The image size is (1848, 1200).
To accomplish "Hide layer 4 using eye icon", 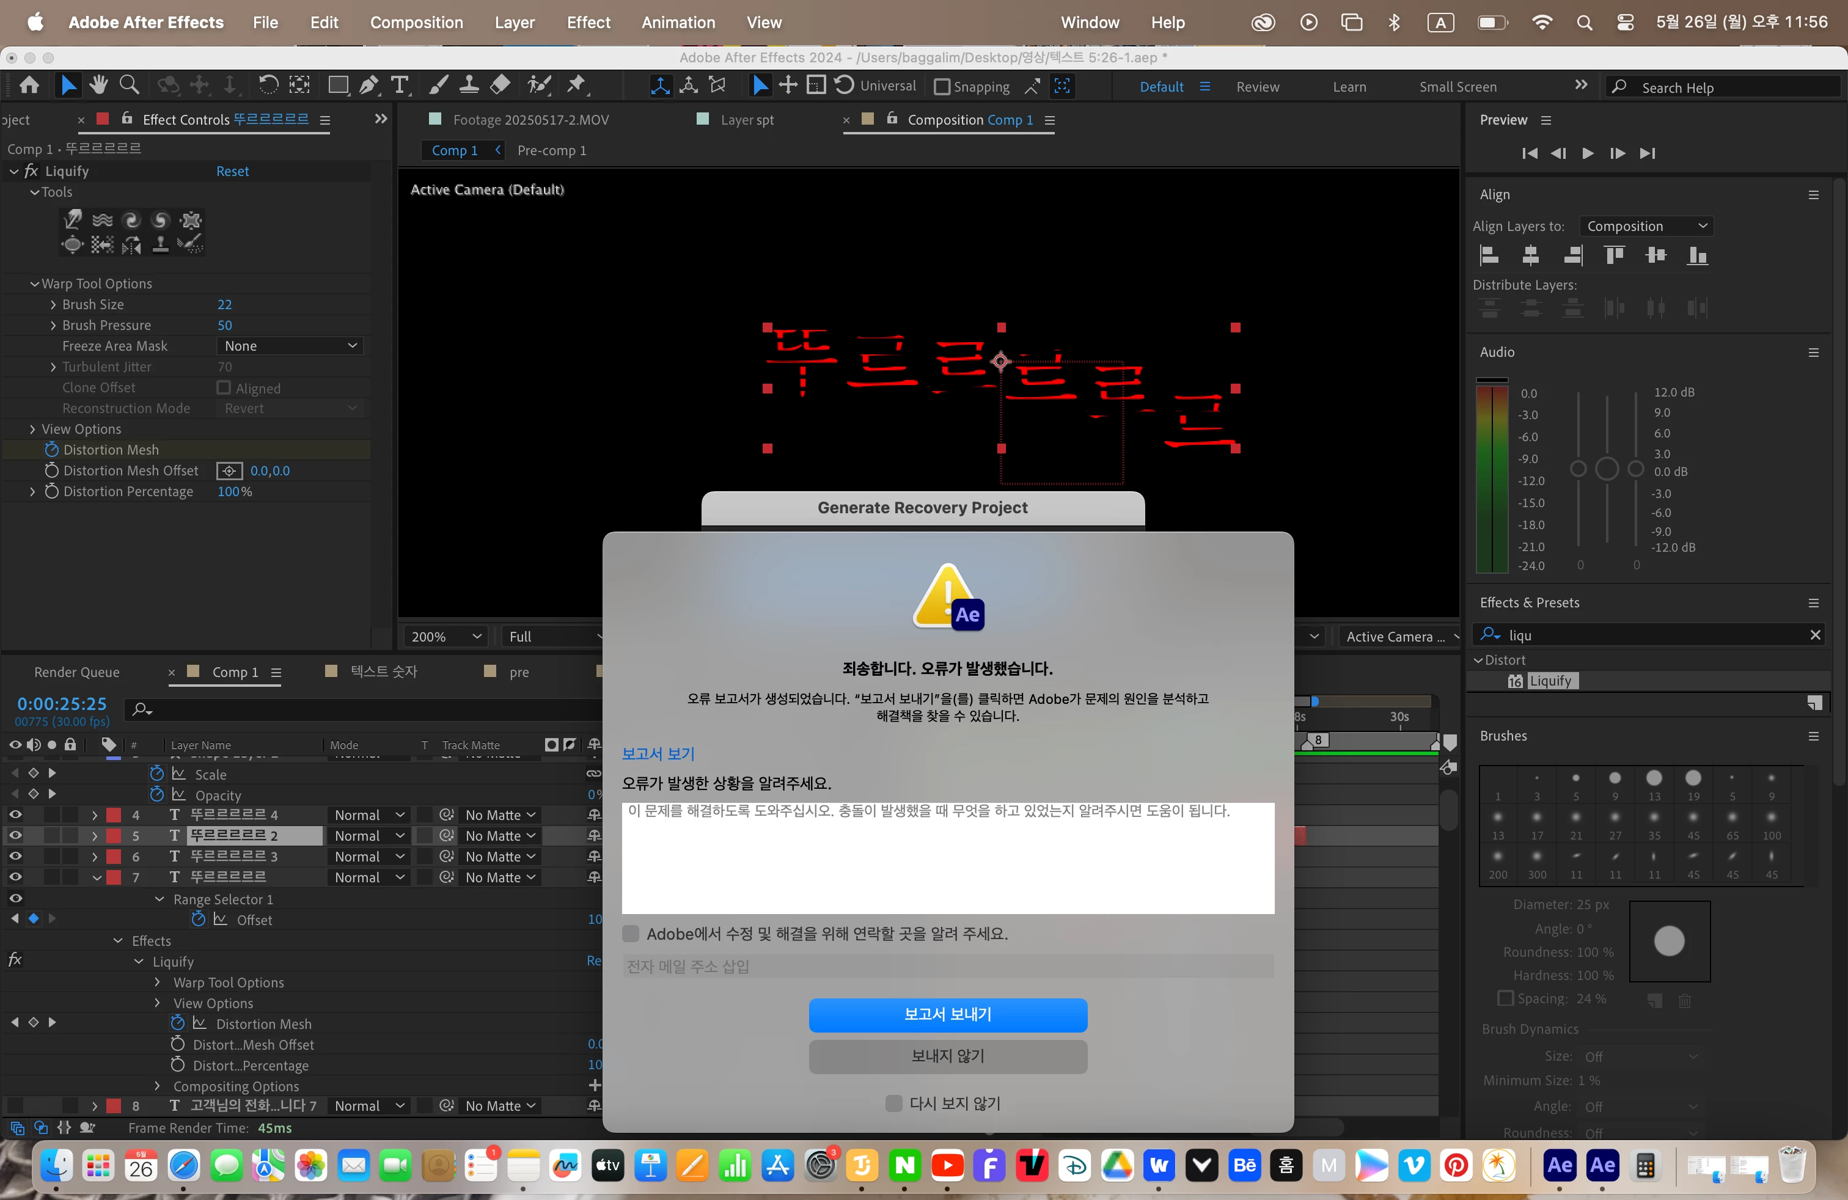I will click(15, 814).
